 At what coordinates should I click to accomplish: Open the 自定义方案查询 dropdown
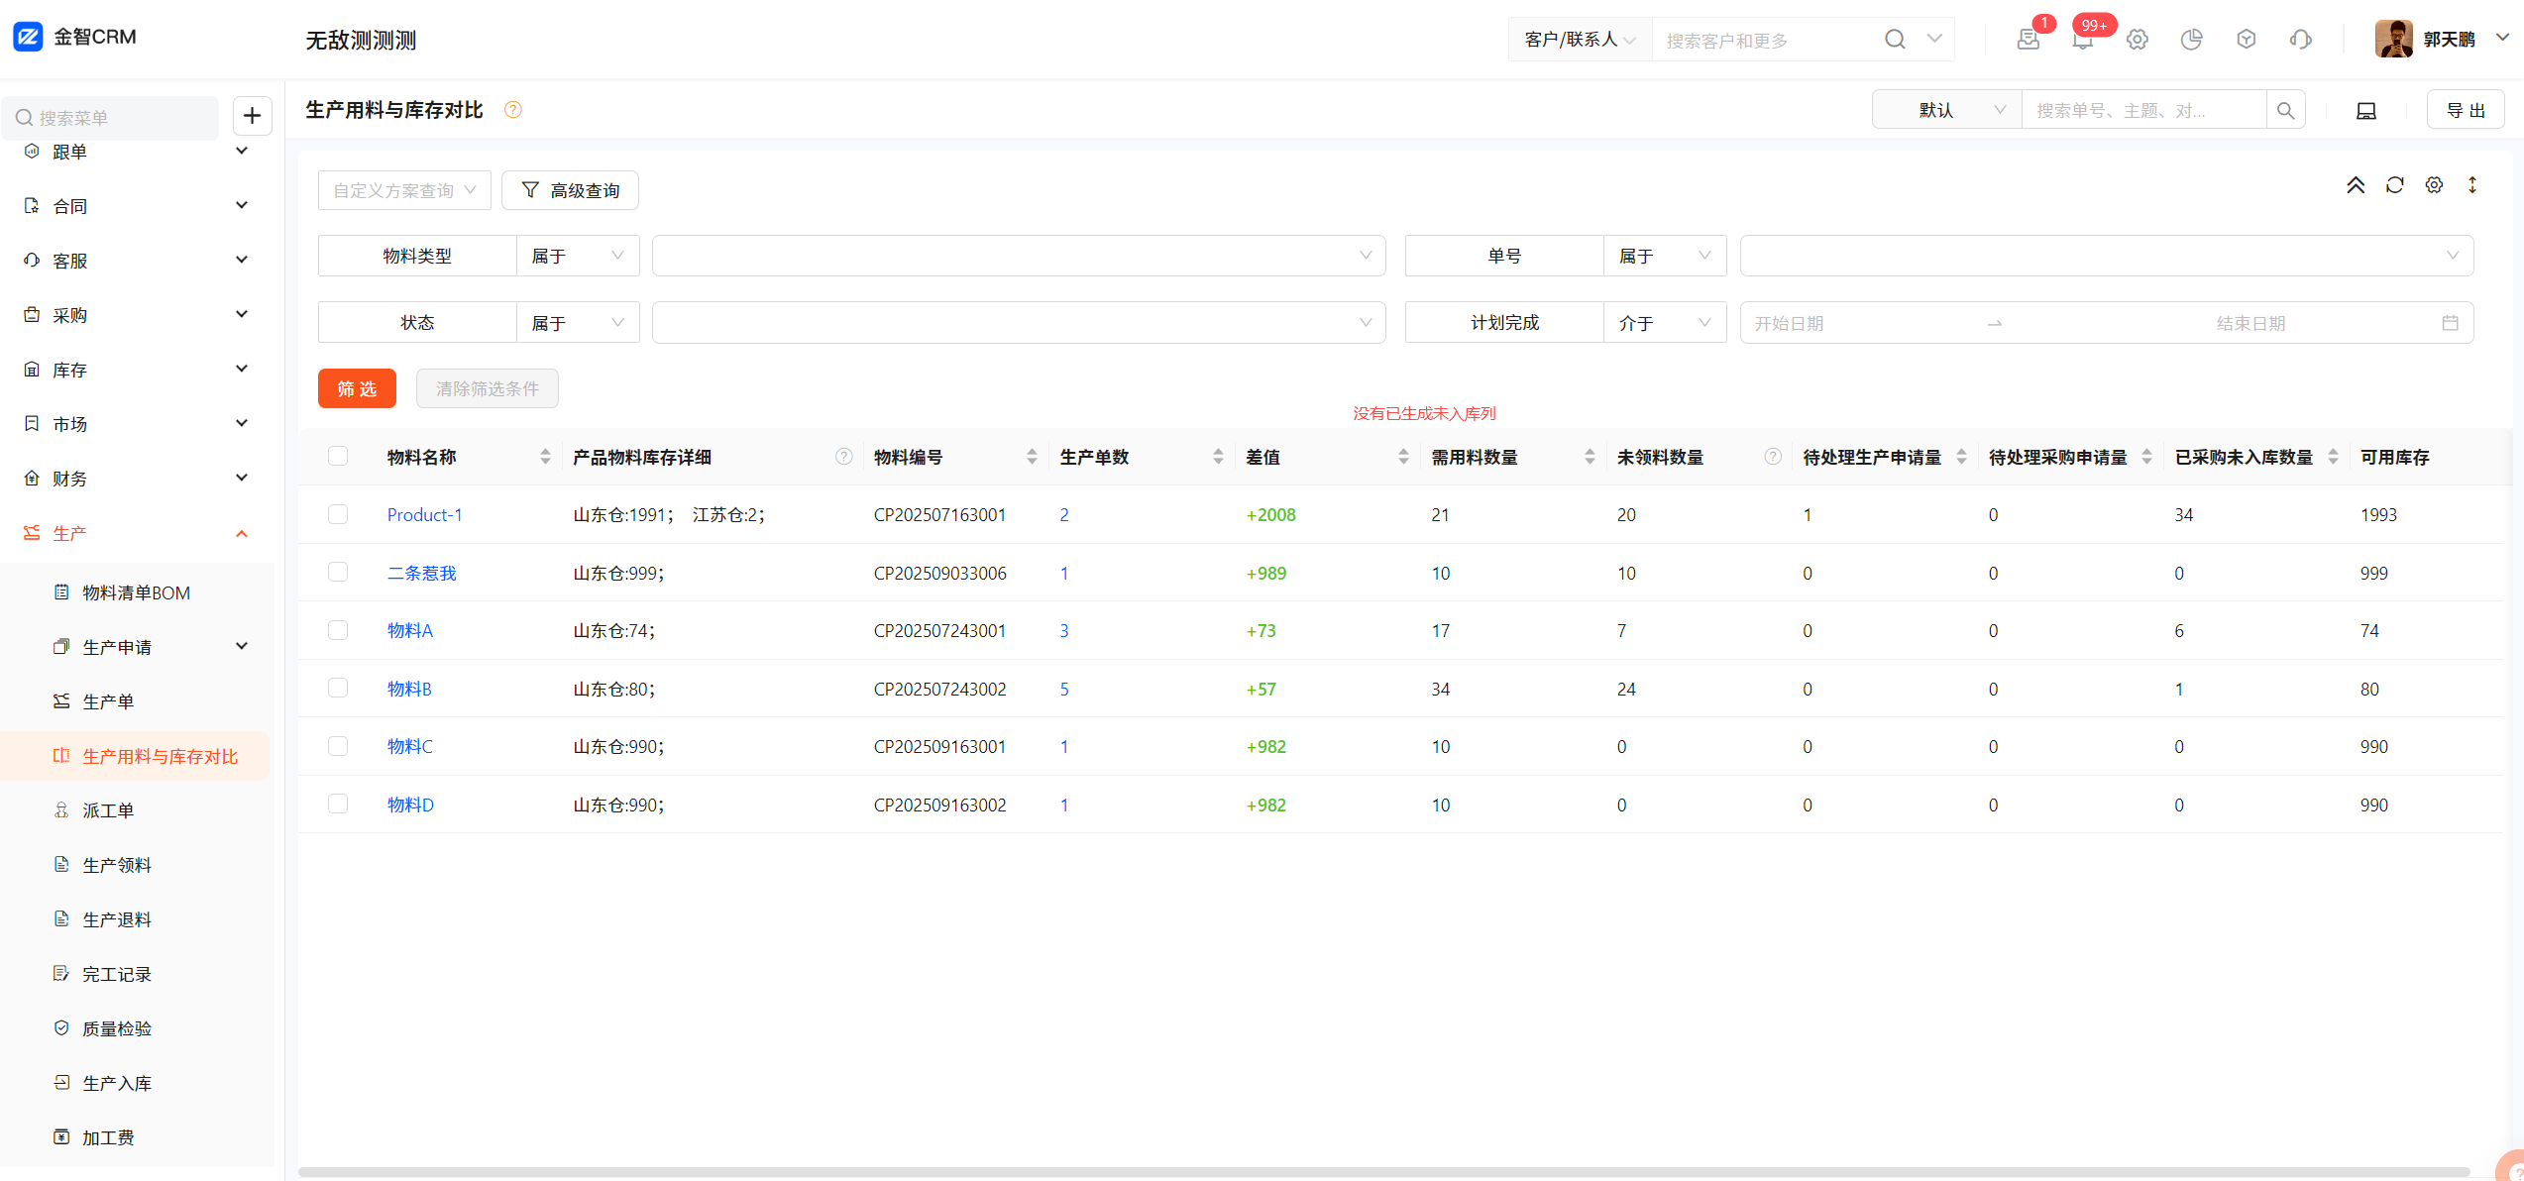404,190
